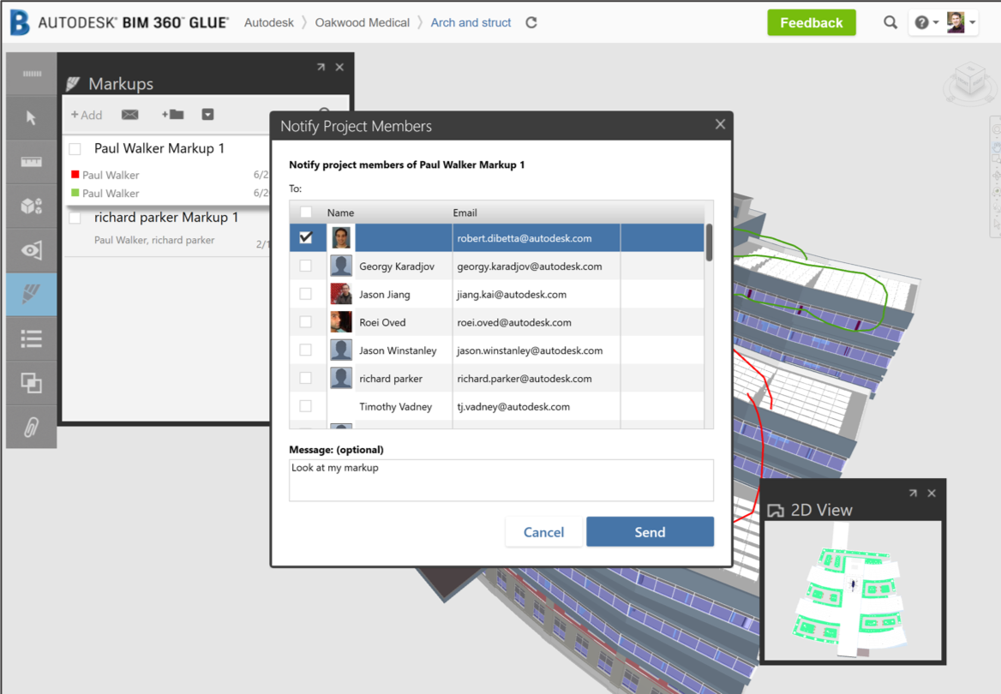
Task: Check the Roei Oved recipient checkbox
Action: click(x=306, y=322)
